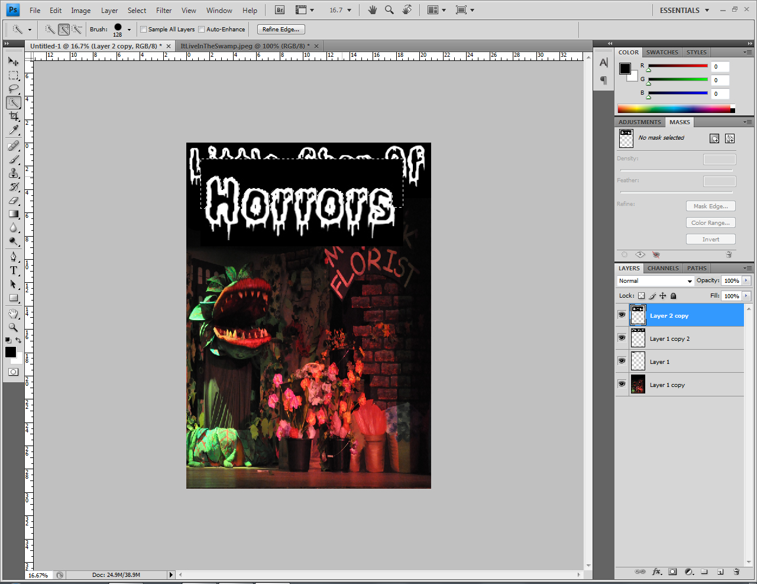Switch to the Channels tab

pyautogui.click(x=663, y=268)
